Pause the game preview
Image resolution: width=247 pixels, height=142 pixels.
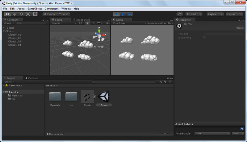pyautogui.click(x=123, y=14)
